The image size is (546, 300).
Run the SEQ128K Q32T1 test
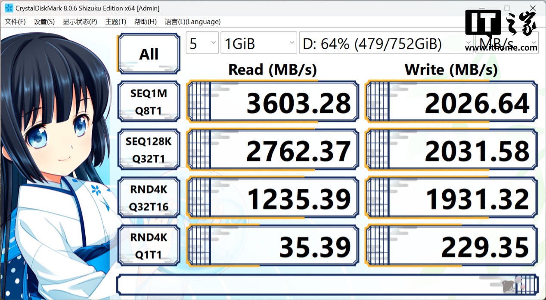click(x=149, y=150)
